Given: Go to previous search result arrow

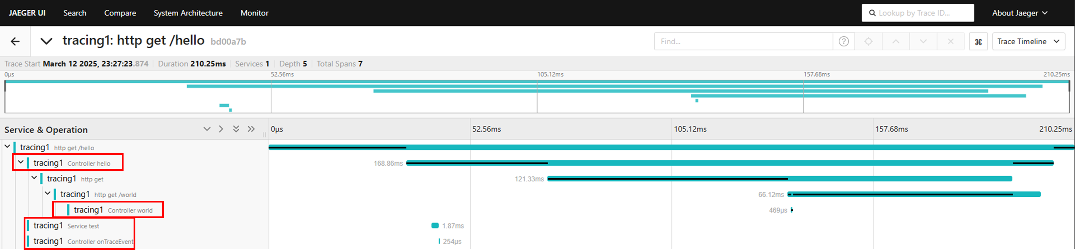Looking at the screenshot, I should pos(896,41).
